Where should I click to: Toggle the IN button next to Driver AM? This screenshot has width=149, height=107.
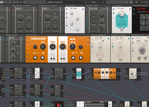click(x=82, y=53)
